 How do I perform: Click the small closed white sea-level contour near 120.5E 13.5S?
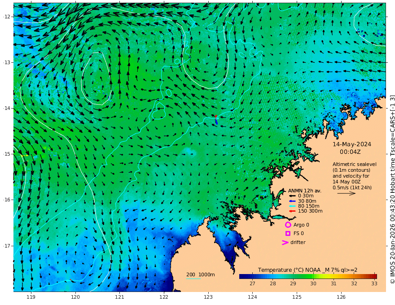tap(96, 78)
